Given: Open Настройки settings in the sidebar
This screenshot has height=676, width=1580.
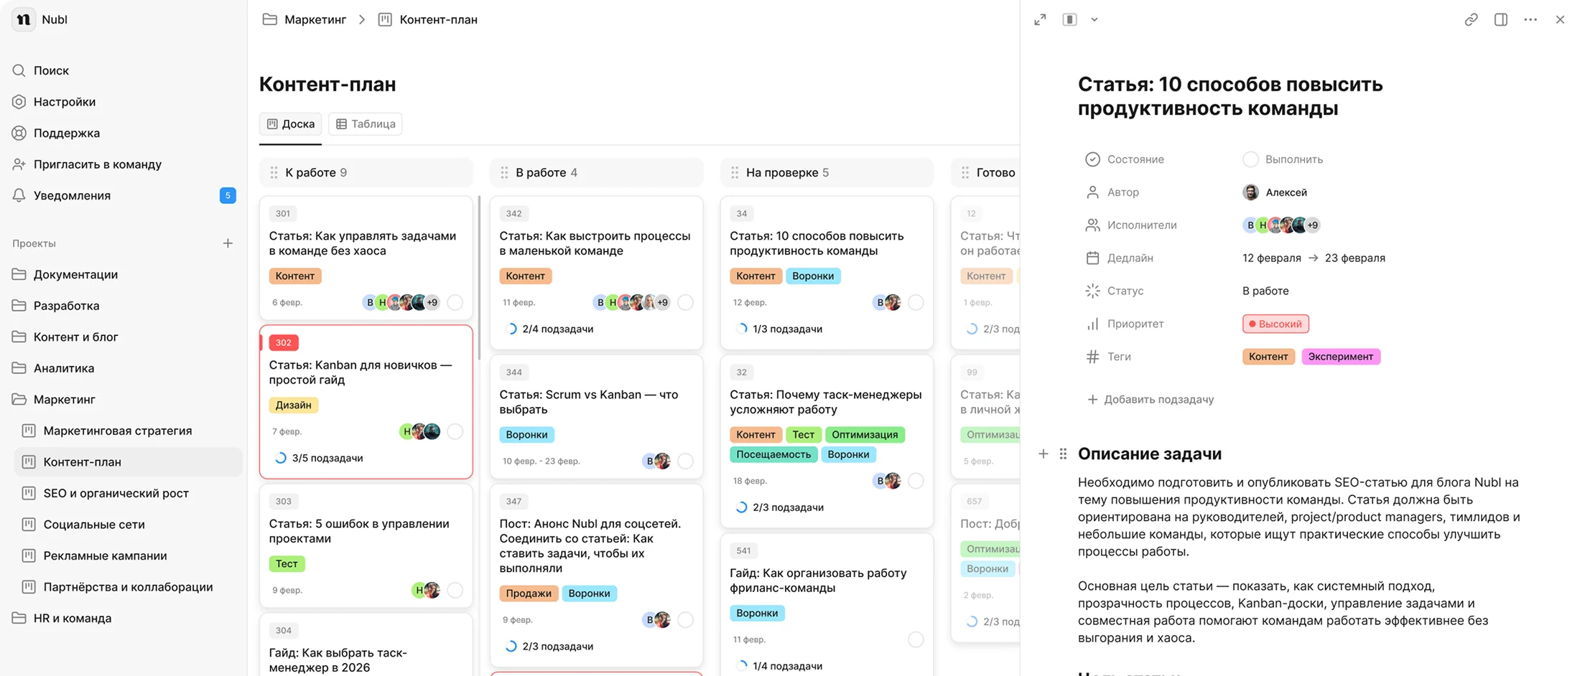Looking at the screenshot, I should coord(55,102).
